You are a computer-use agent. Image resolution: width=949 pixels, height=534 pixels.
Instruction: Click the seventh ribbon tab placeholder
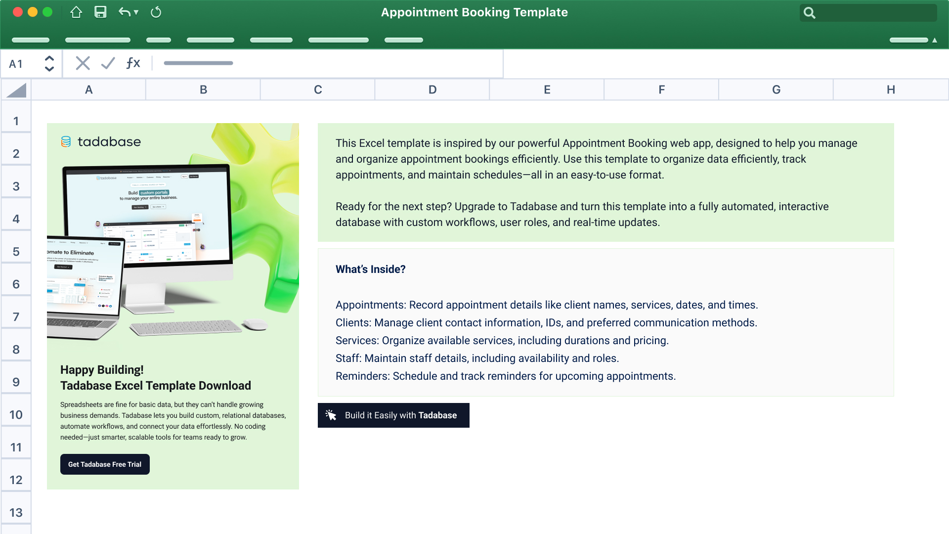click(x=404, y=40)
